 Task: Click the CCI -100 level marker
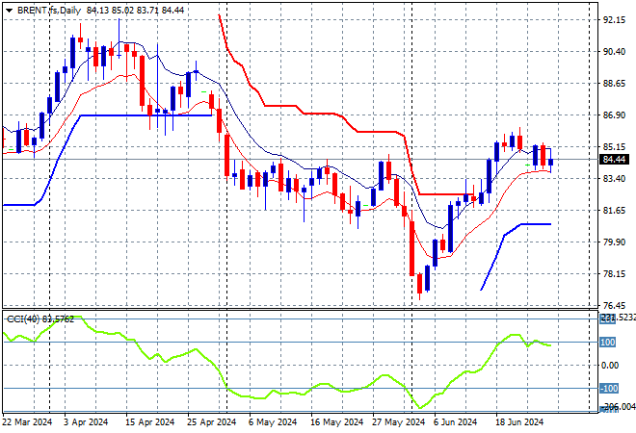[x=609, y=389]
